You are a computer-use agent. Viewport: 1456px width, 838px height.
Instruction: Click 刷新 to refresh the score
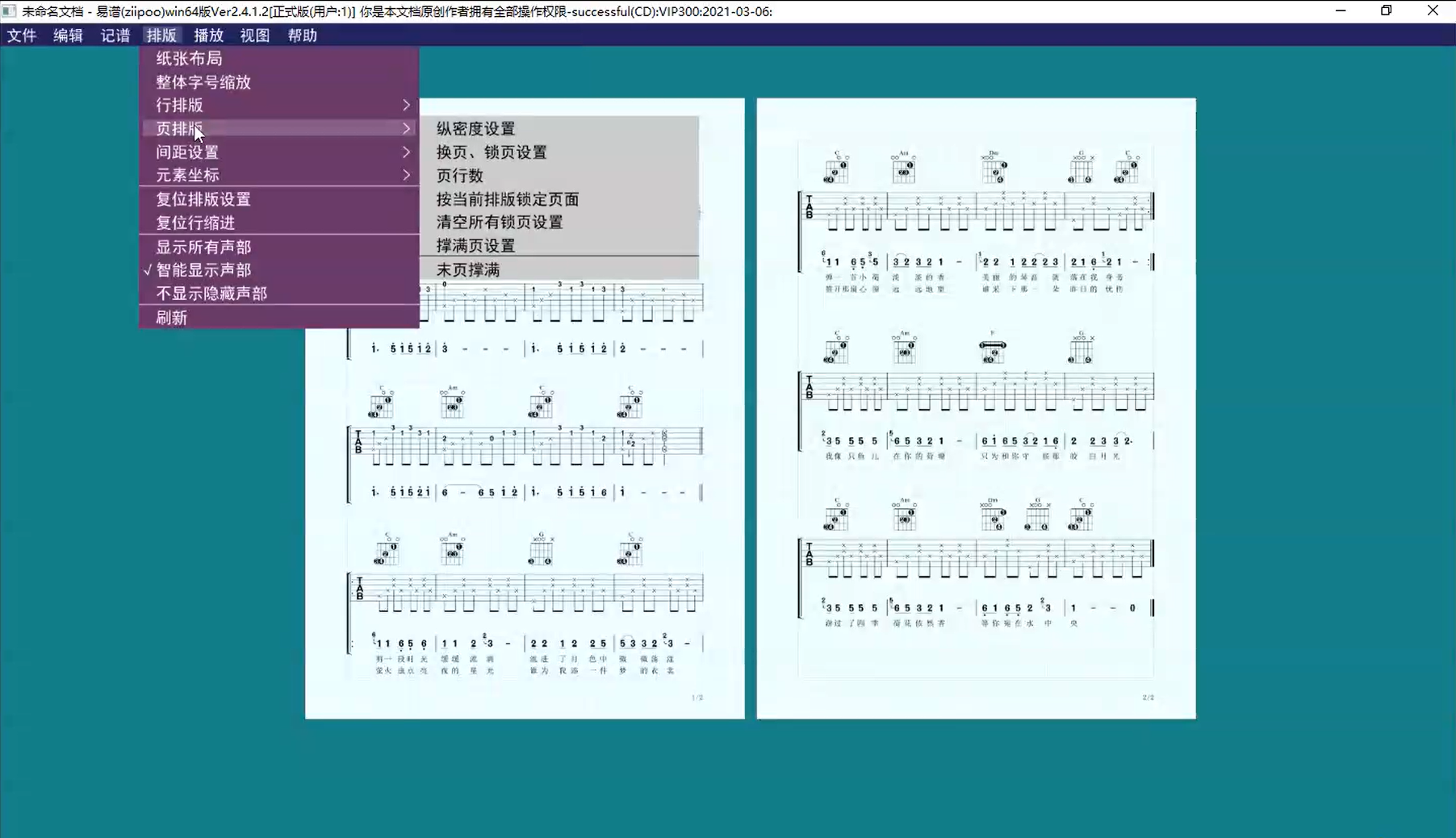point(172,318)
